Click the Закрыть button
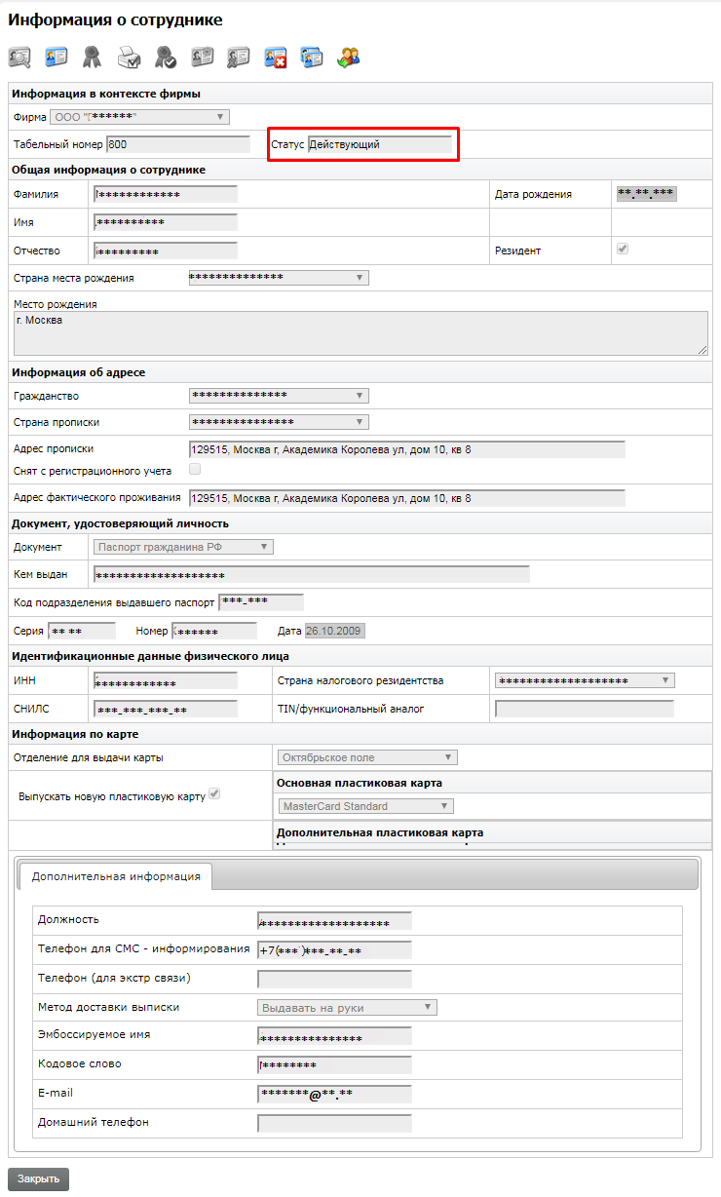The height and width of the screenshot is (1197, 721). click(x=38, y=1178)
